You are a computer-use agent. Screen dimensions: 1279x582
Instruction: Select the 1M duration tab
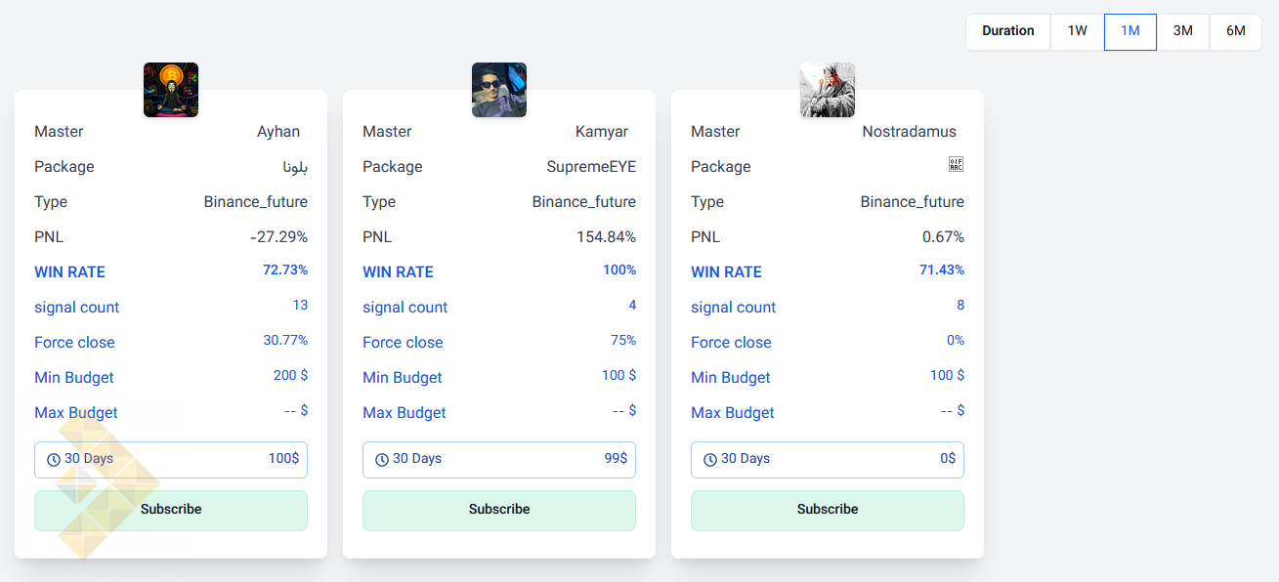click(1130, 31)
